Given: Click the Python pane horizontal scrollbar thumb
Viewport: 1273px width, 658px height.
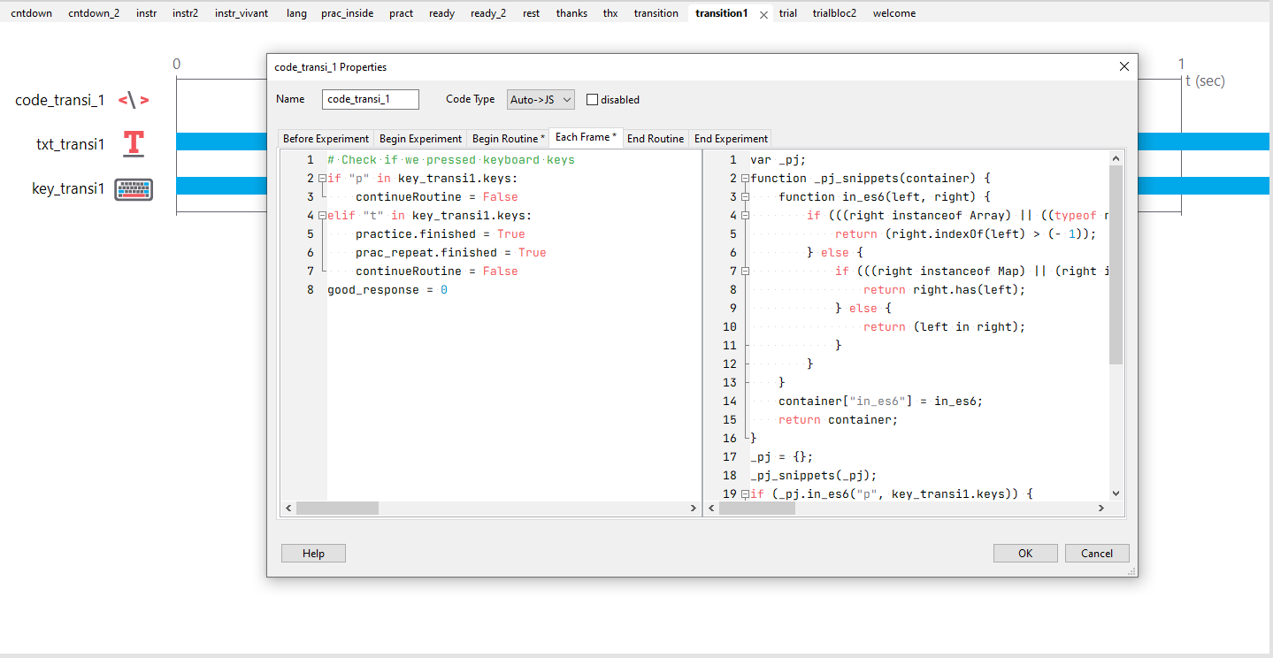Looking at the screenshot, I should click(x=337, y=509).
